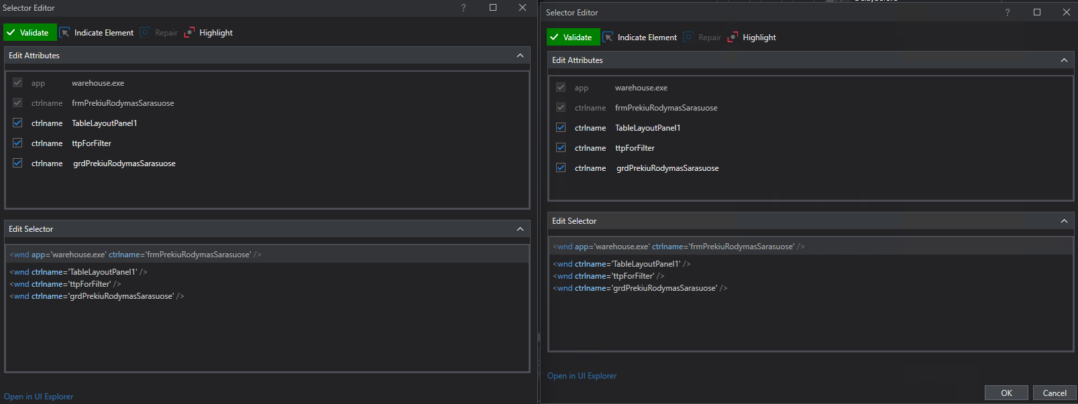
Task: Open in UI Explorer link in right window
Action: [582, 376]
